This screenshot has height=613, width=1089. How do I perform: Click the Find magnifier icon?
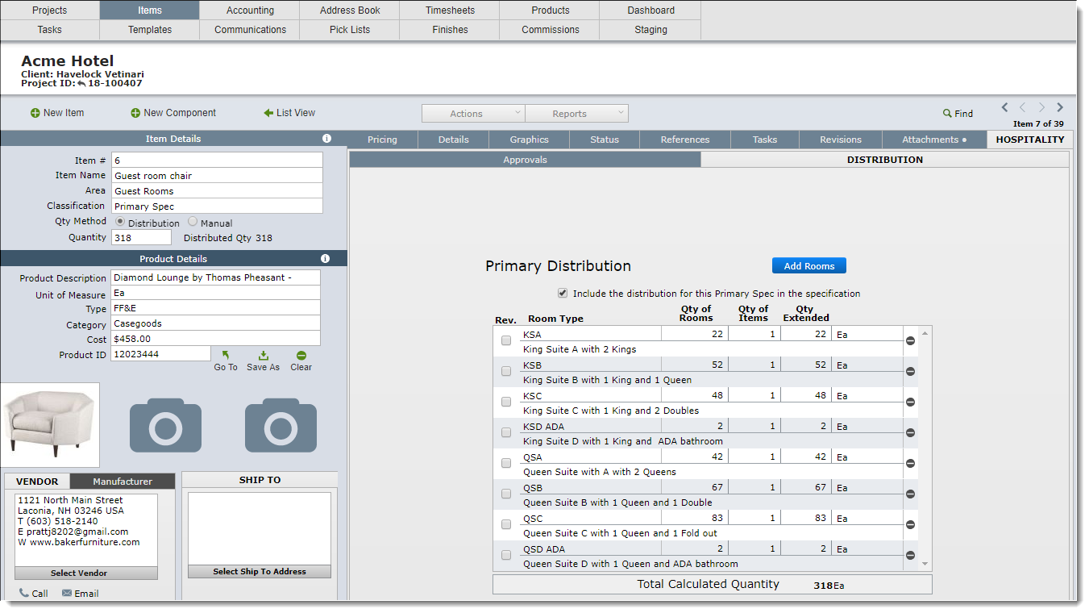[x=947, y=114]
